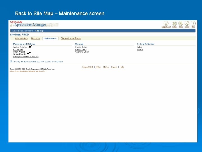The width and height of the screenshot is (202, 152).
Task: Click the TIP text about clickable items
Action: coord(38,62)
